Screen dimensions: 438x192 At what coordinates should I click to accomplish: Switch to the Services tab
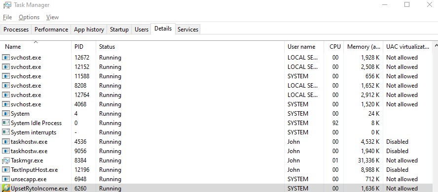tap(188, 30)
